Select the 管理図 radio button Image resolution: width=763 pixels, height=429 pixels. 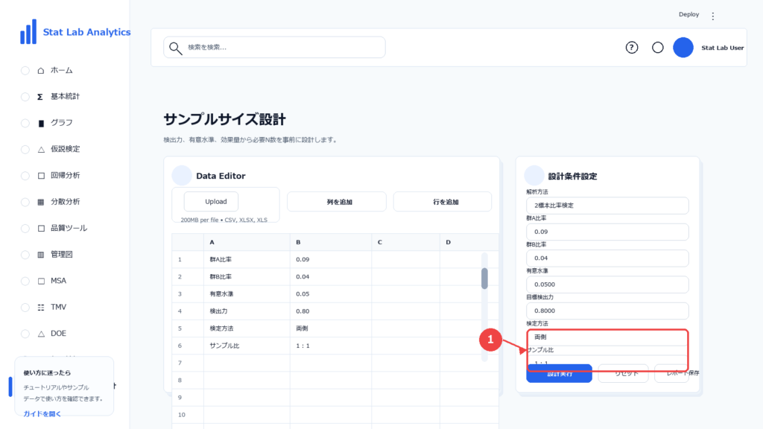25,255
